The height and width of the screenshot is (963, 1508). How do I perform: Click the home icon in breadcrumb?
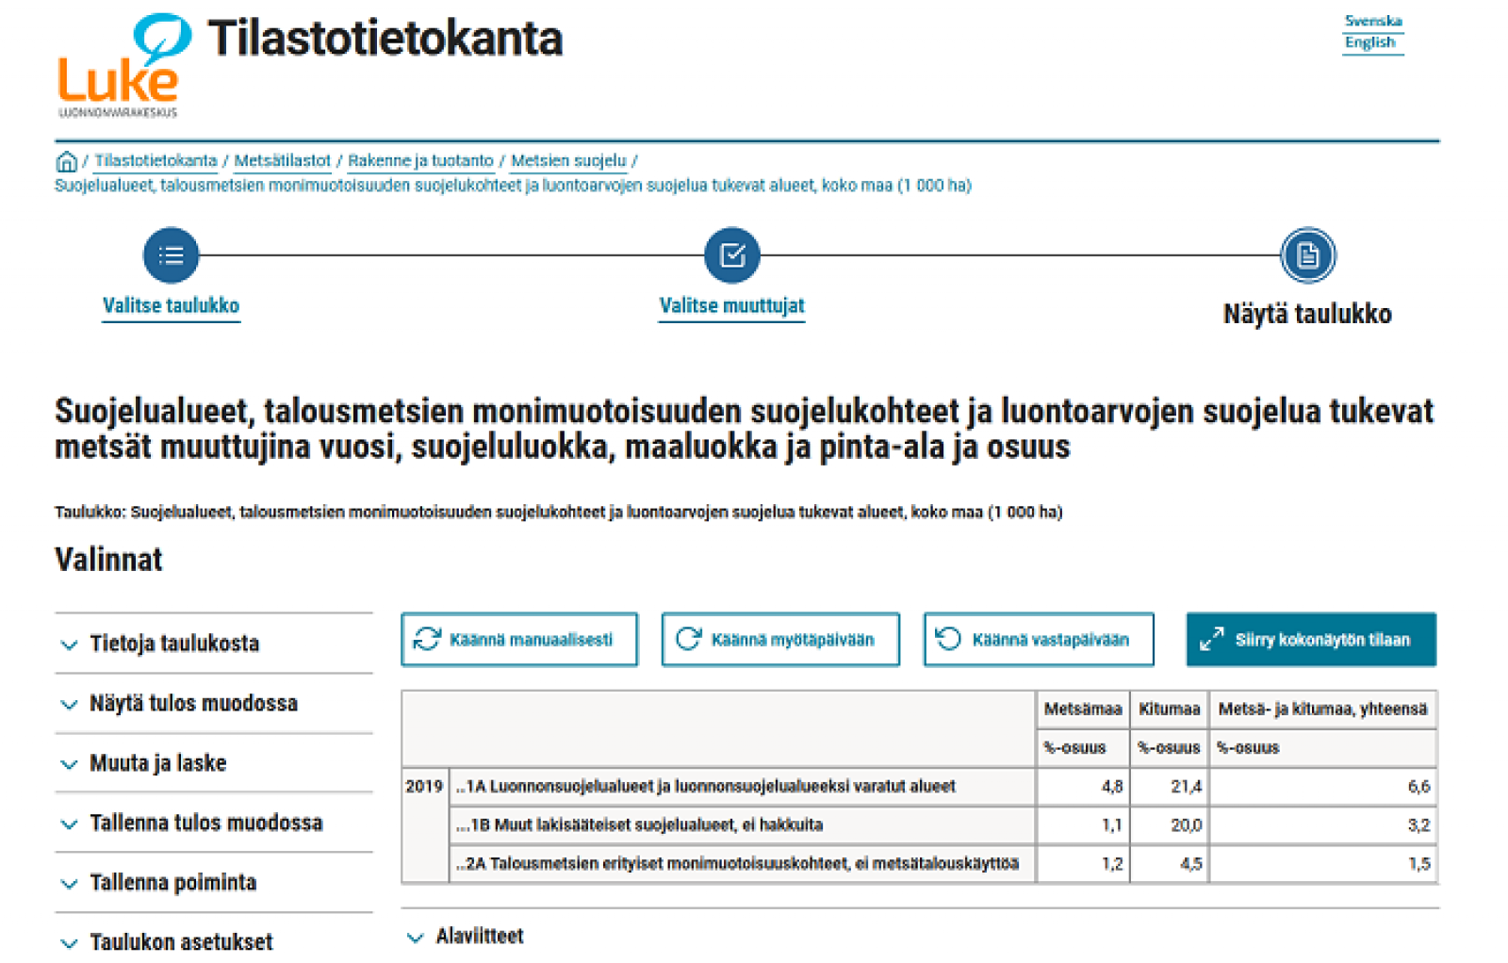pos(66,161)
